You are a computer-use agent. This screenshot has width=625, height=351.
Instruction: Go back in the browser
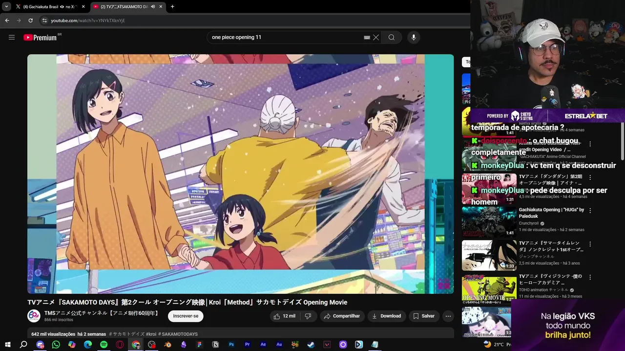(x=7, y=20)
